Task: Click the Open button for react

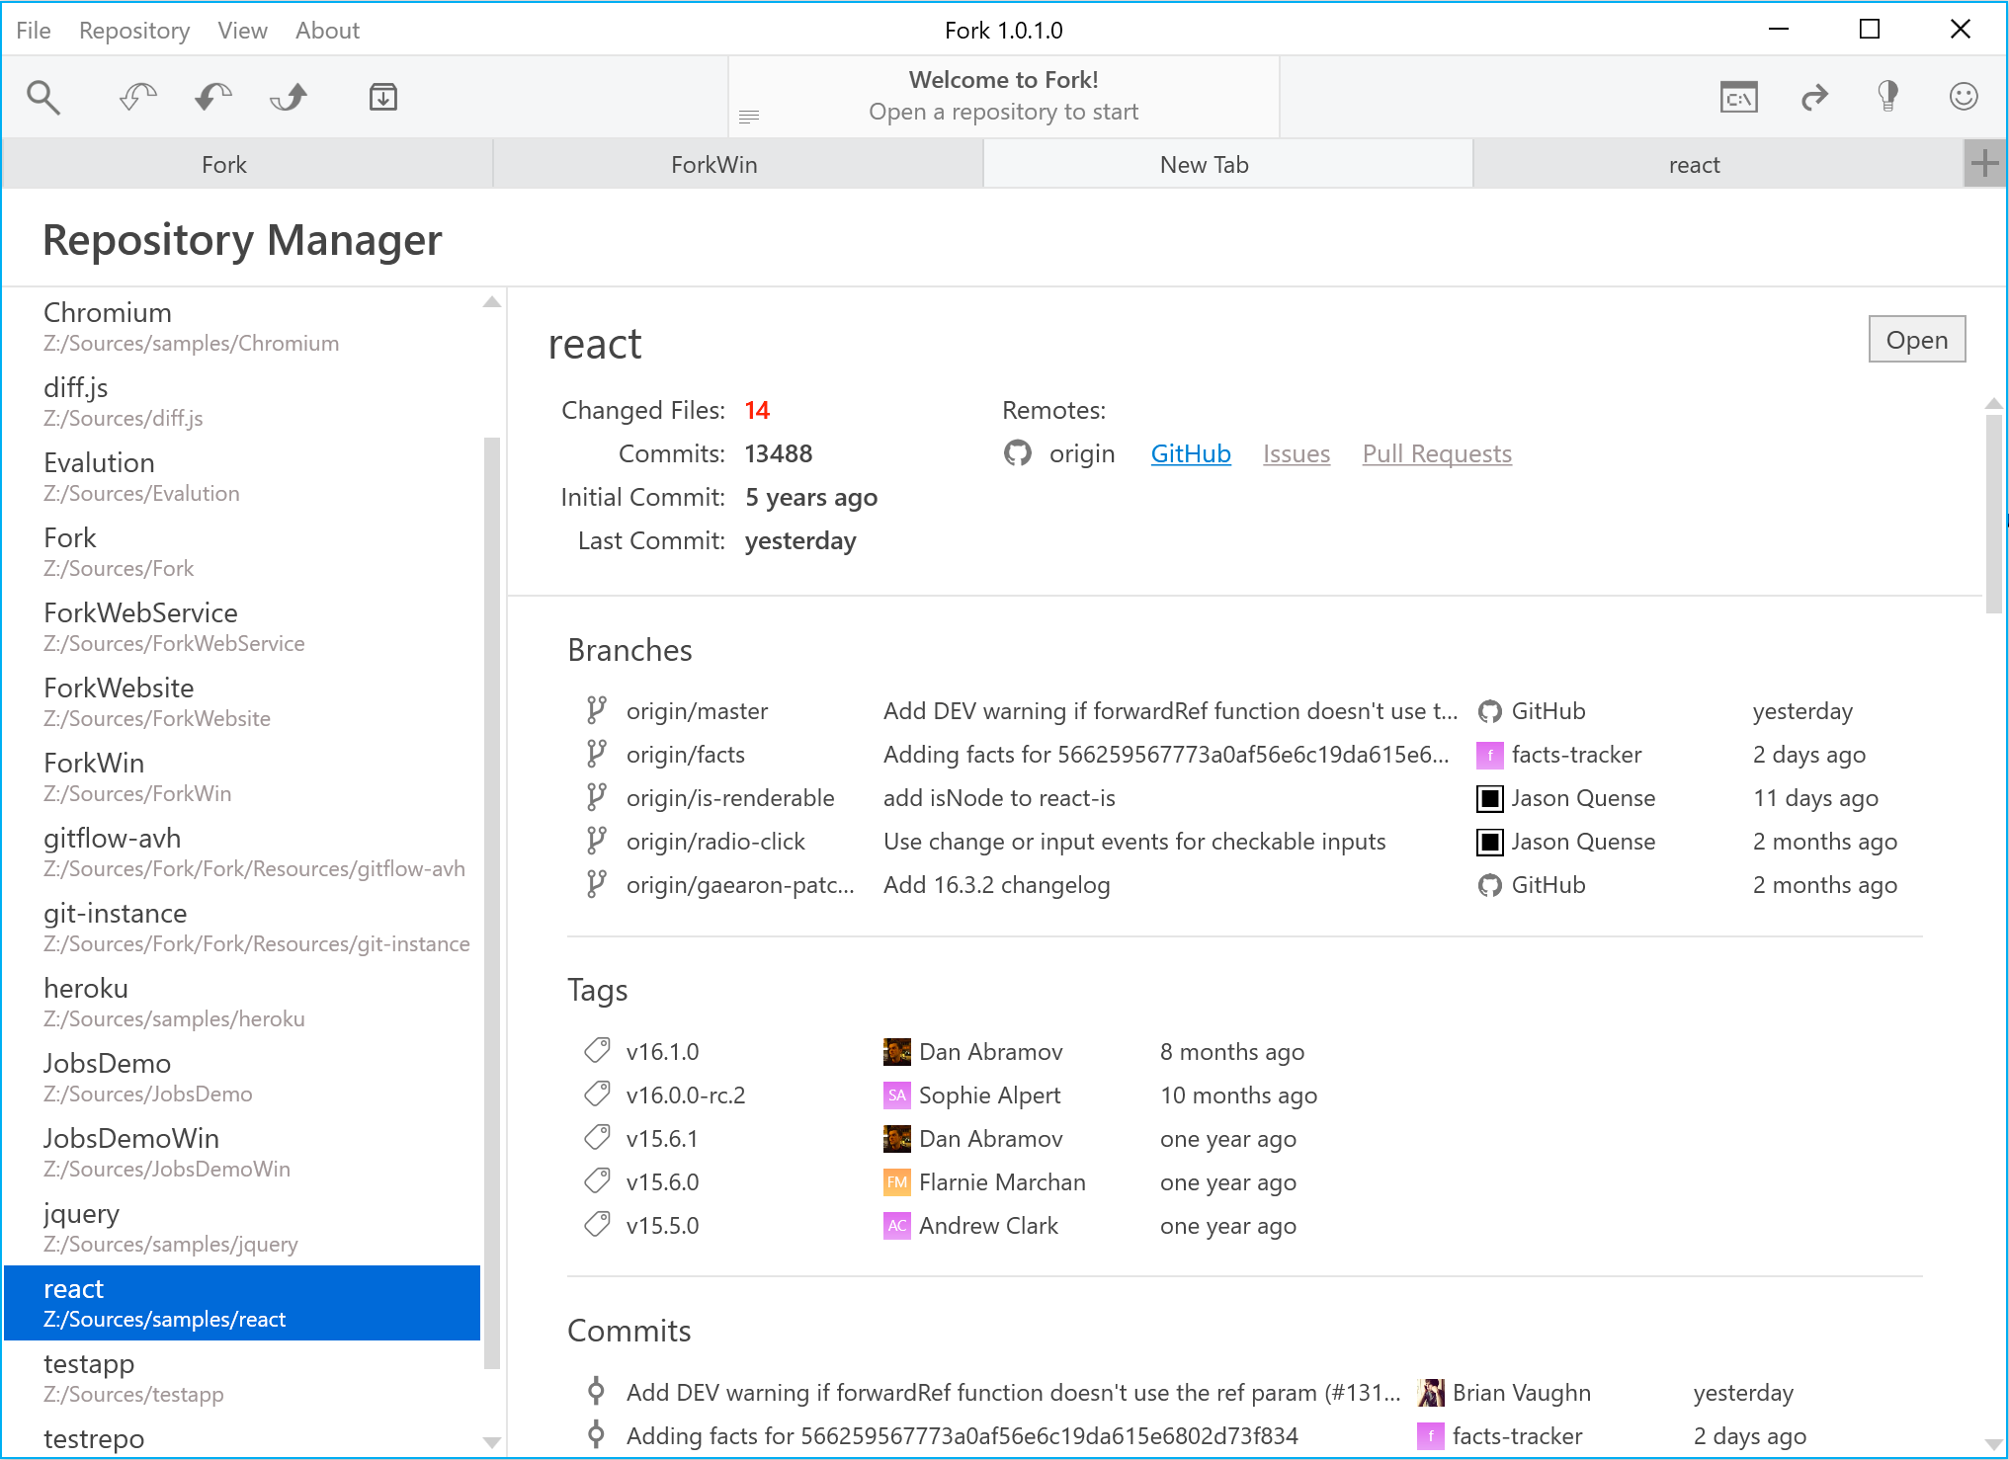Action: tap(1916, 340)
